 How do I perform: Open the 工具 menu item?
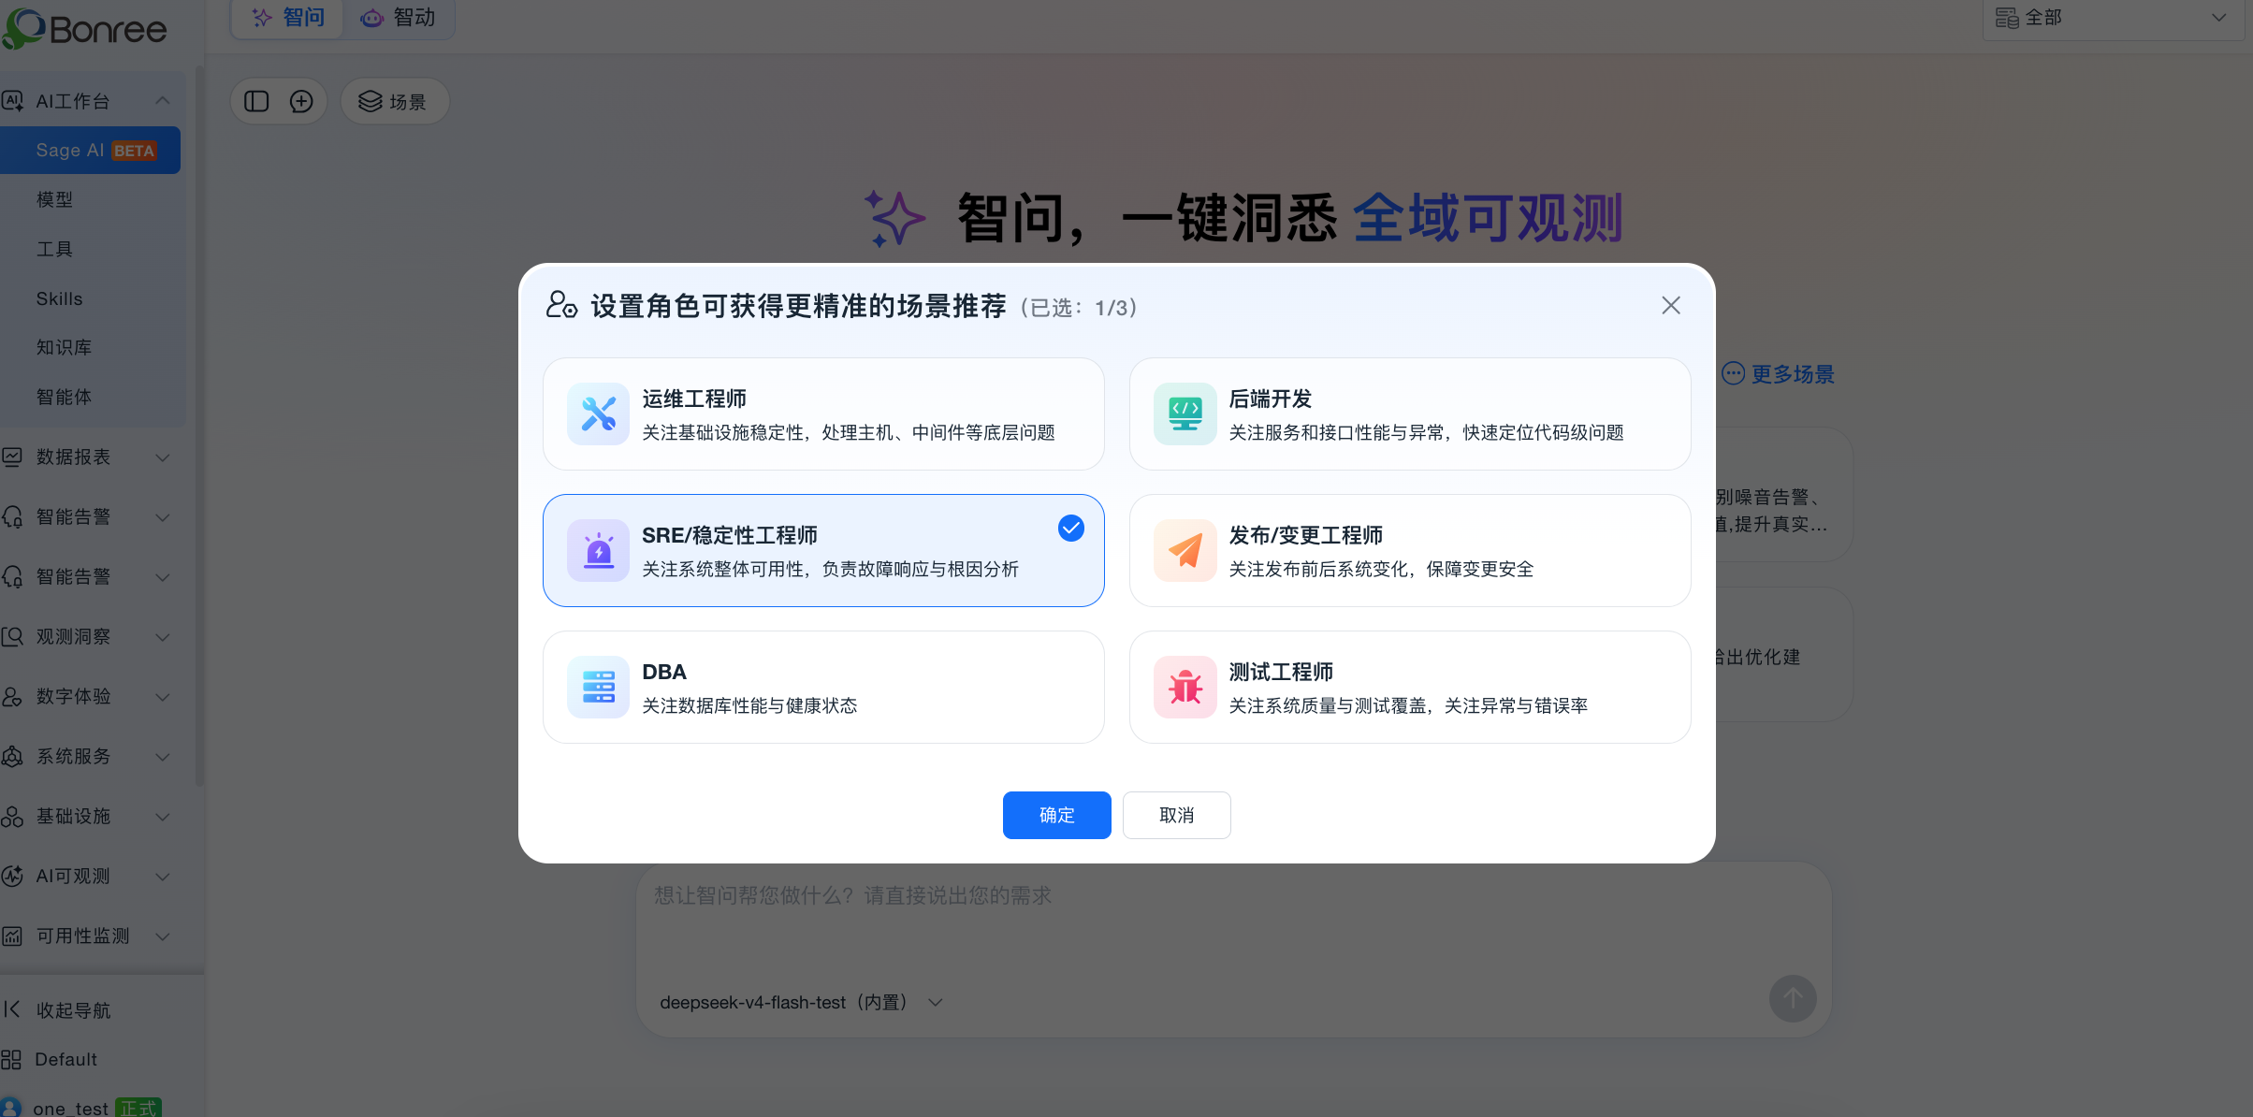tap(54, 249)
